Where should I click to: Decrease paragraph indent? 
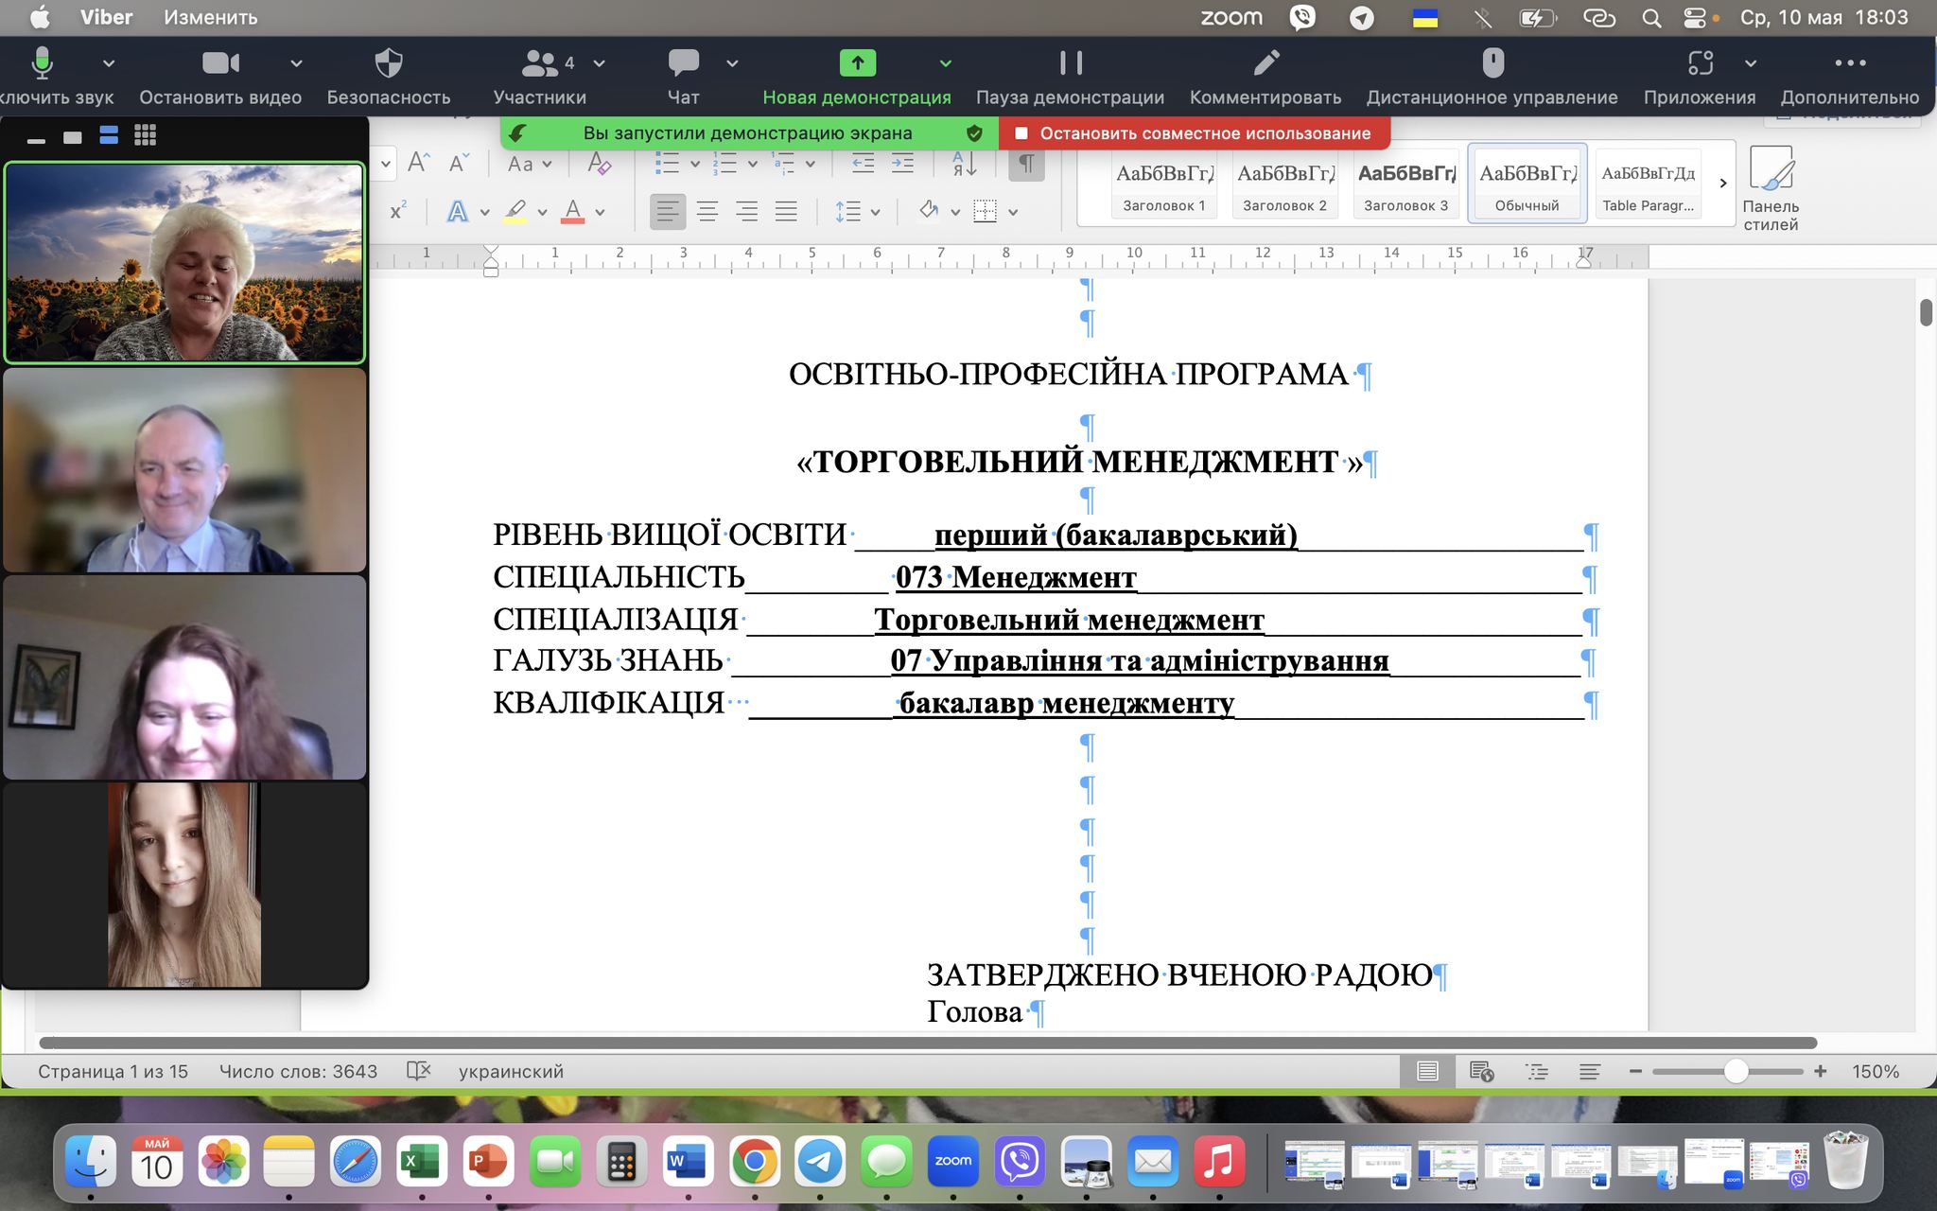863,163
